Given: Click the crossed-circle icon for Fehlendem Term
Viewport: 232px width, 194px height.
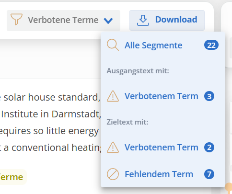Looking at the screenshot, I should [x=113, y=174].
